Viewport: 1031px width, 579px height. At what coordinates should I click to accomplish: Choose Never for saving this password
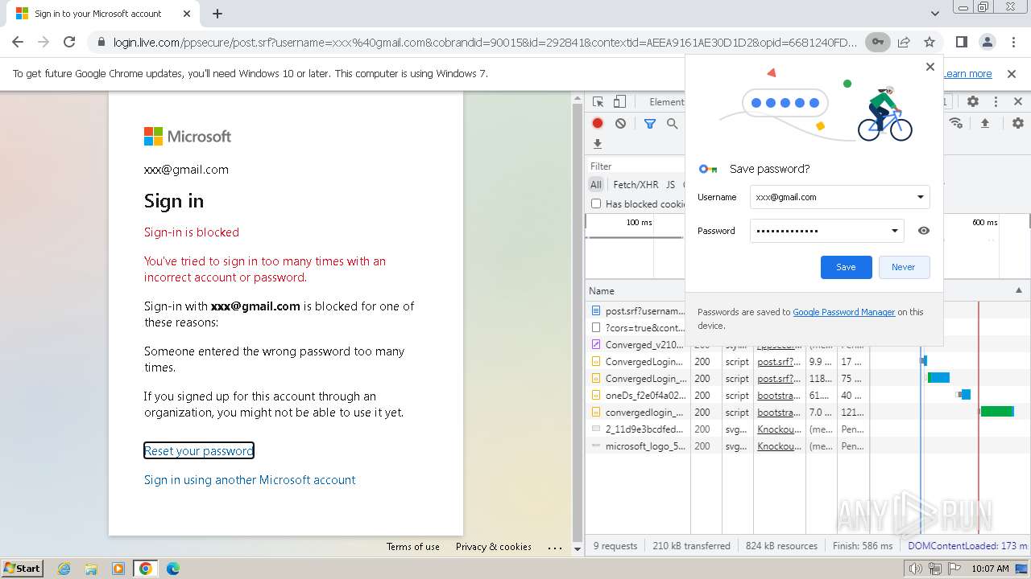coord(904,267)
